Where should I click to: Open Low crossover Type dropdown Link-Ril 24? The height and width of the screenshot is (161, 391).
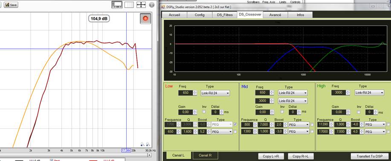[215, 93]
